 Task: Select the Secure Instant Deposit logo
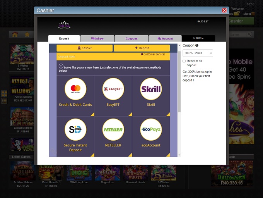(75, 129)
